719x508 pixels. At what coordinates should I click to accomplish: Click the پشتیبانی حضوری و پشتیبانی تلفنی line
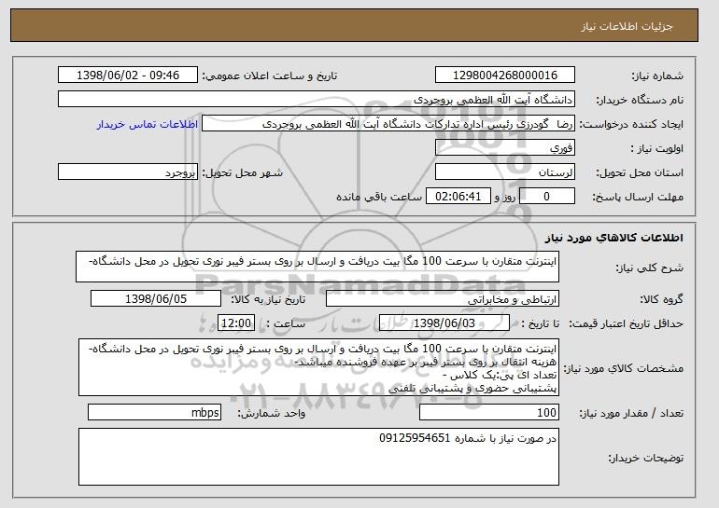[x=472, y=389]
